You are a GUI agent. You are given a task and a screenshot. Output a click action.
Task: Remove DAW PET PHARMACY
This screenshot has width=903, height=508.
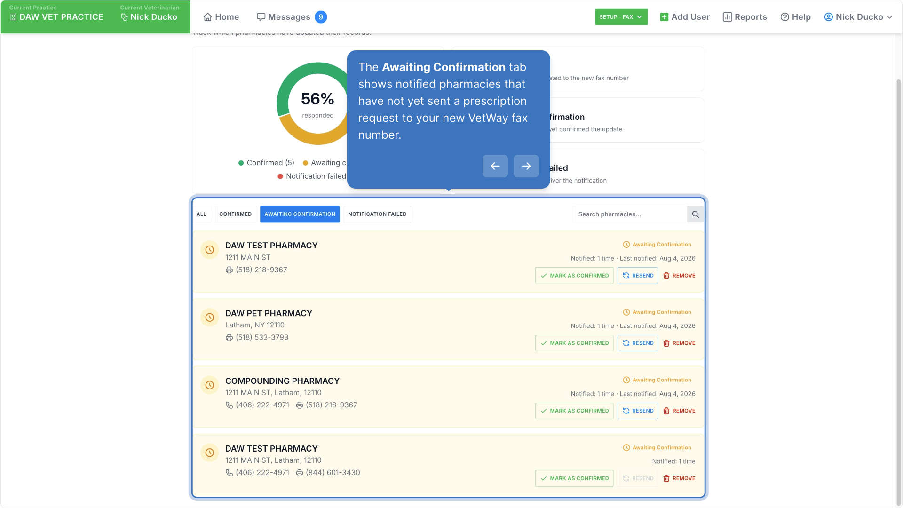coord(679,343)
